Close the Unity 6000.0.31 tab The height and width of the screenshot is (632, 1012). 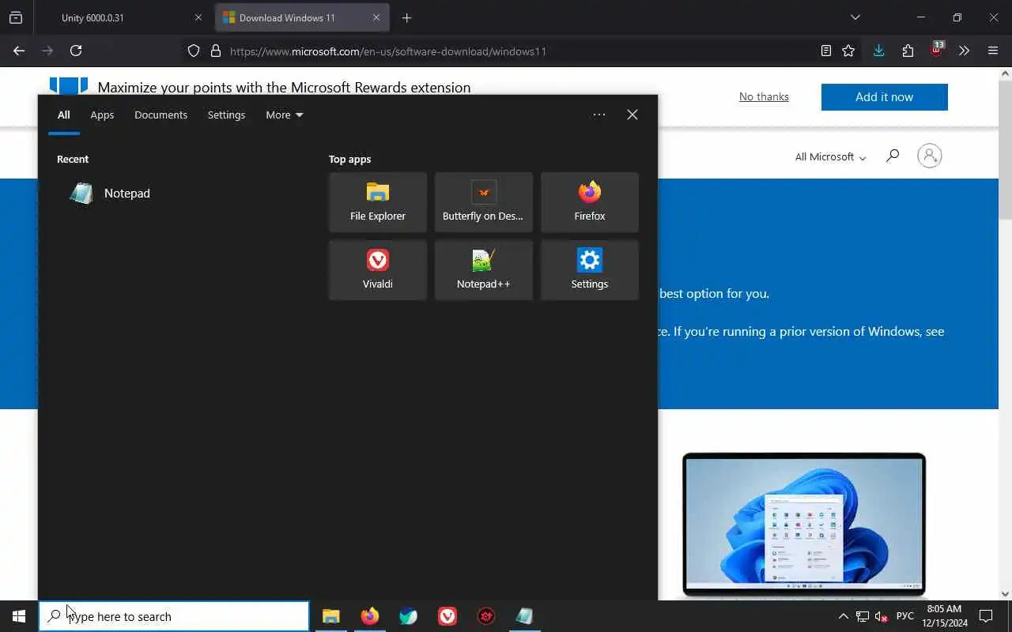pos(198,17)
